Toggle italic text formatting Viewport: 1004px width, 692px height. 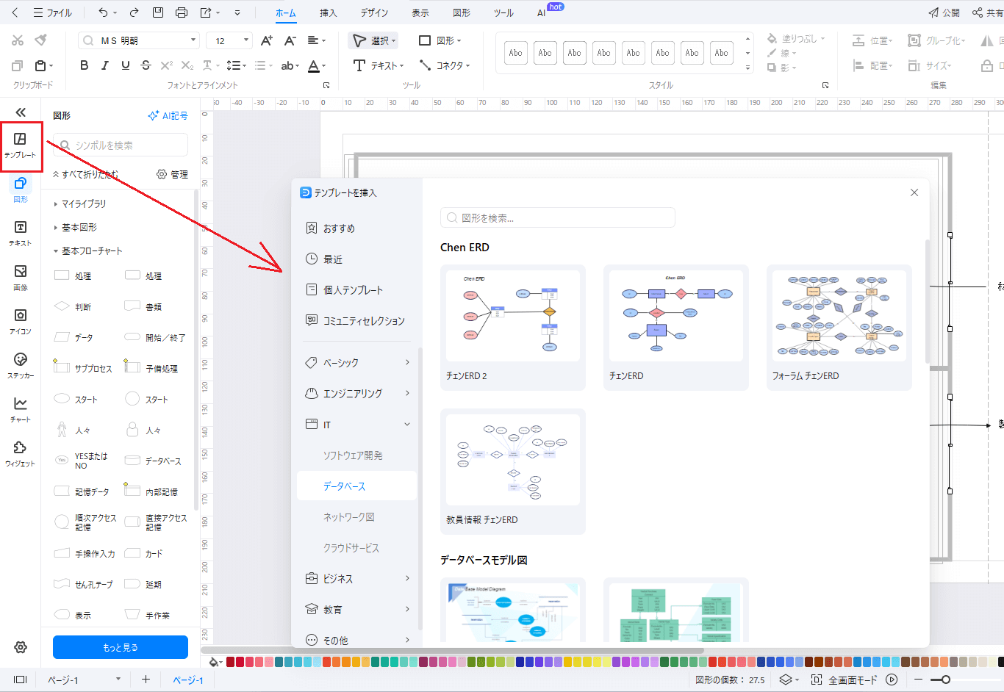[x=104, y=65]
